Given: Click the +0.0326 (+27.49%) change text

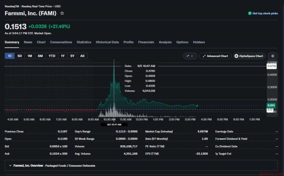Looking at the screenshot, I should (x=49, y=26).
